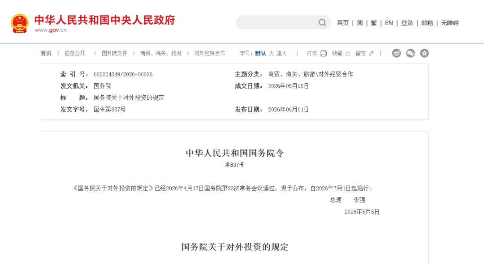
Task: Open the 登录 login link
Action: point(407,23)
